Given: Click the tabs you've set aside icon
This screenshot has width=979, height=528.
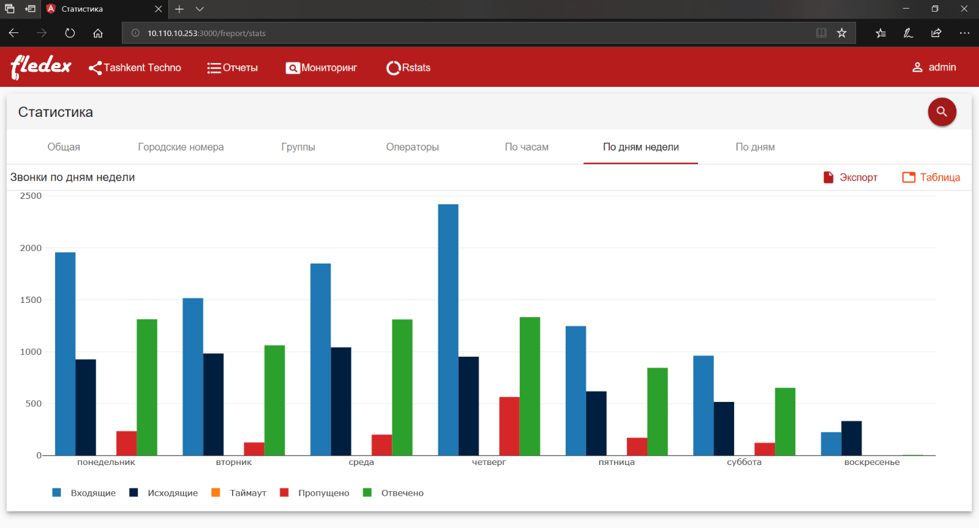Looking at the screenshot, I should (x=10, y=9).
